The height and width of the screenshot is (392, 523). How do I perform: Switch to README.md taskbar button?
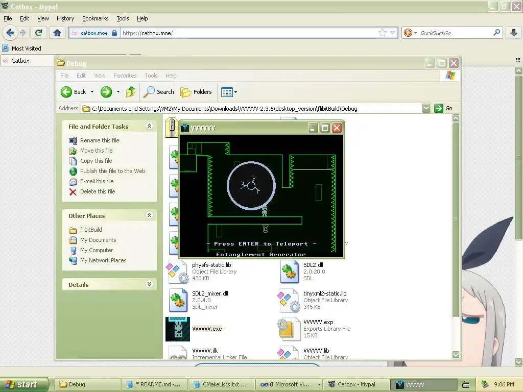point(154,384)
